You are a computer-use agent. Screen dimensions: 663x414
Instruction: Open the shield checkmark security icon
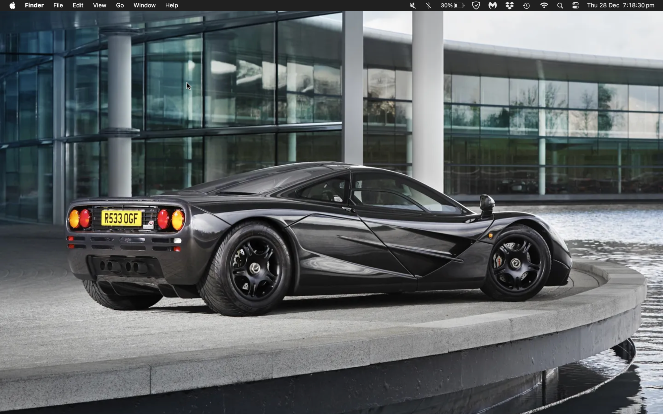click(x=476, y=5)
